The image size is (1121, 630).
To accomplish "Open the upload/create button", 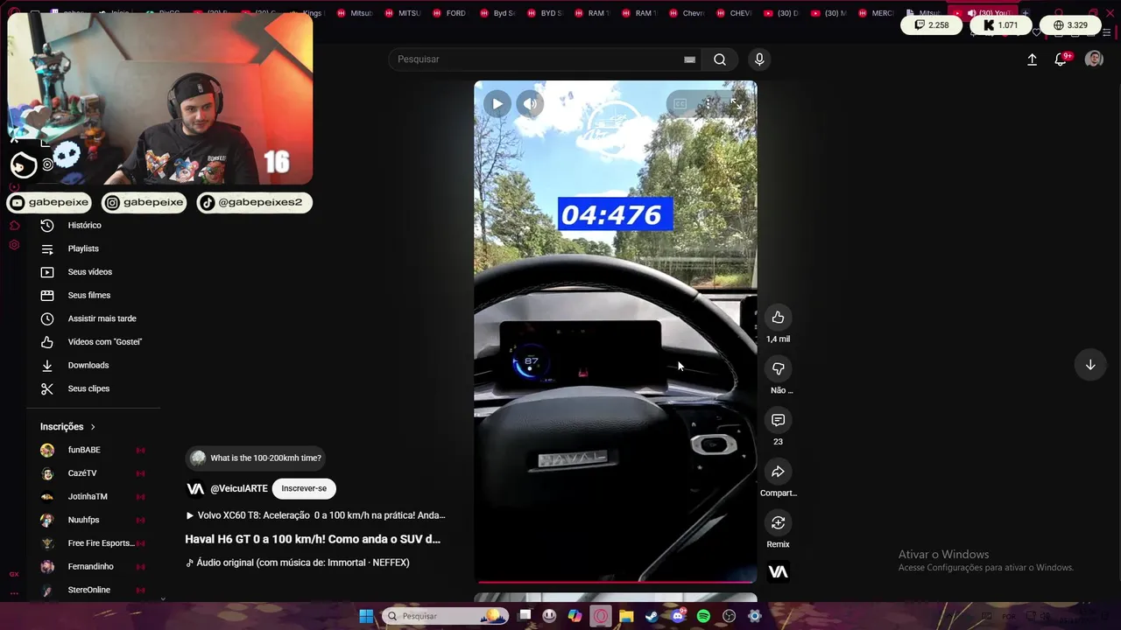I will coord(1032,59).
